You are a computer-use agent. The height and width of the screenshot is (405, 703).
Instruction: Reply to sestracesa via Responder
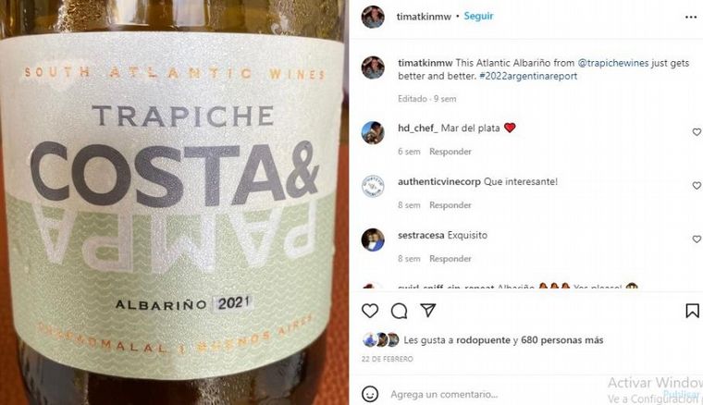(450, 259)
